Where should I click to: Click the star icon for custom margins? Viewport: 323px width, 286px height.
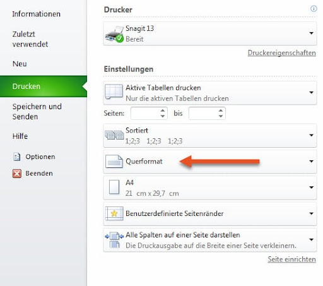[114, 213]
